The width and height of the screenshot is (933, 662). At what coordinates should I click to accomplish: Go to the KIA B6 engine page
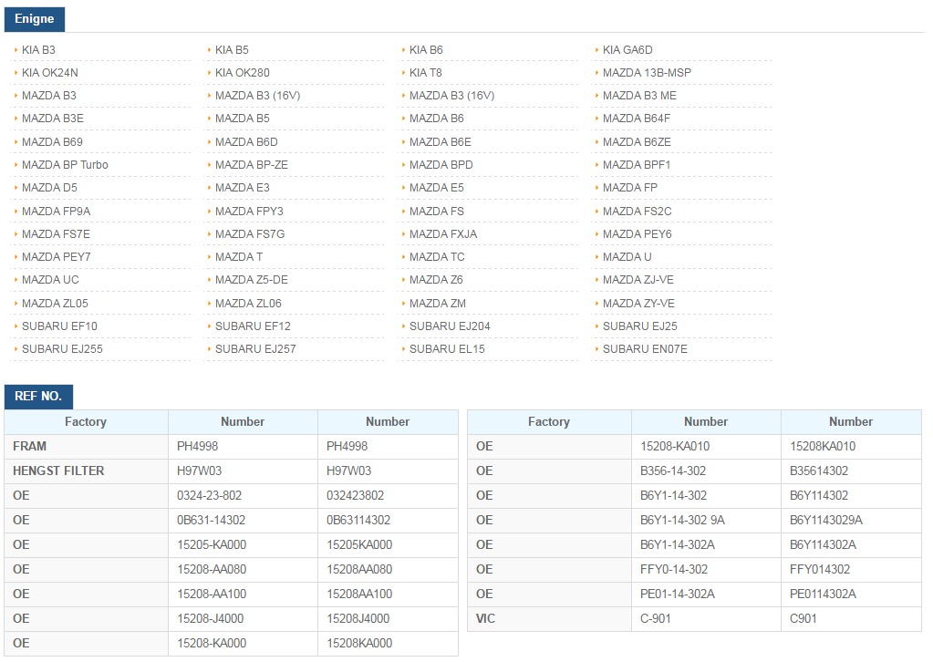click(426, 50)
